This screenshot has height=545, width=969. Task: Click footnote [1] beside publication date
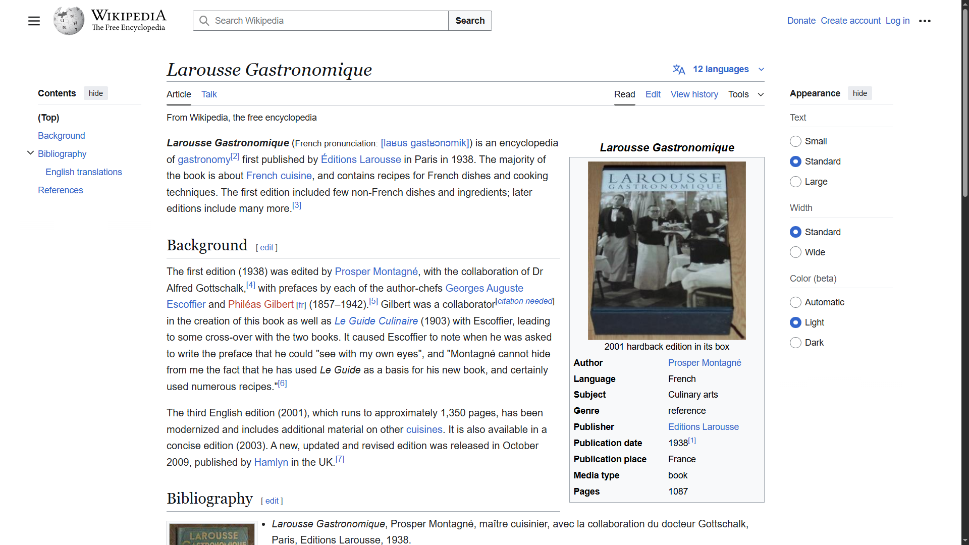click(x=692, y=441)
